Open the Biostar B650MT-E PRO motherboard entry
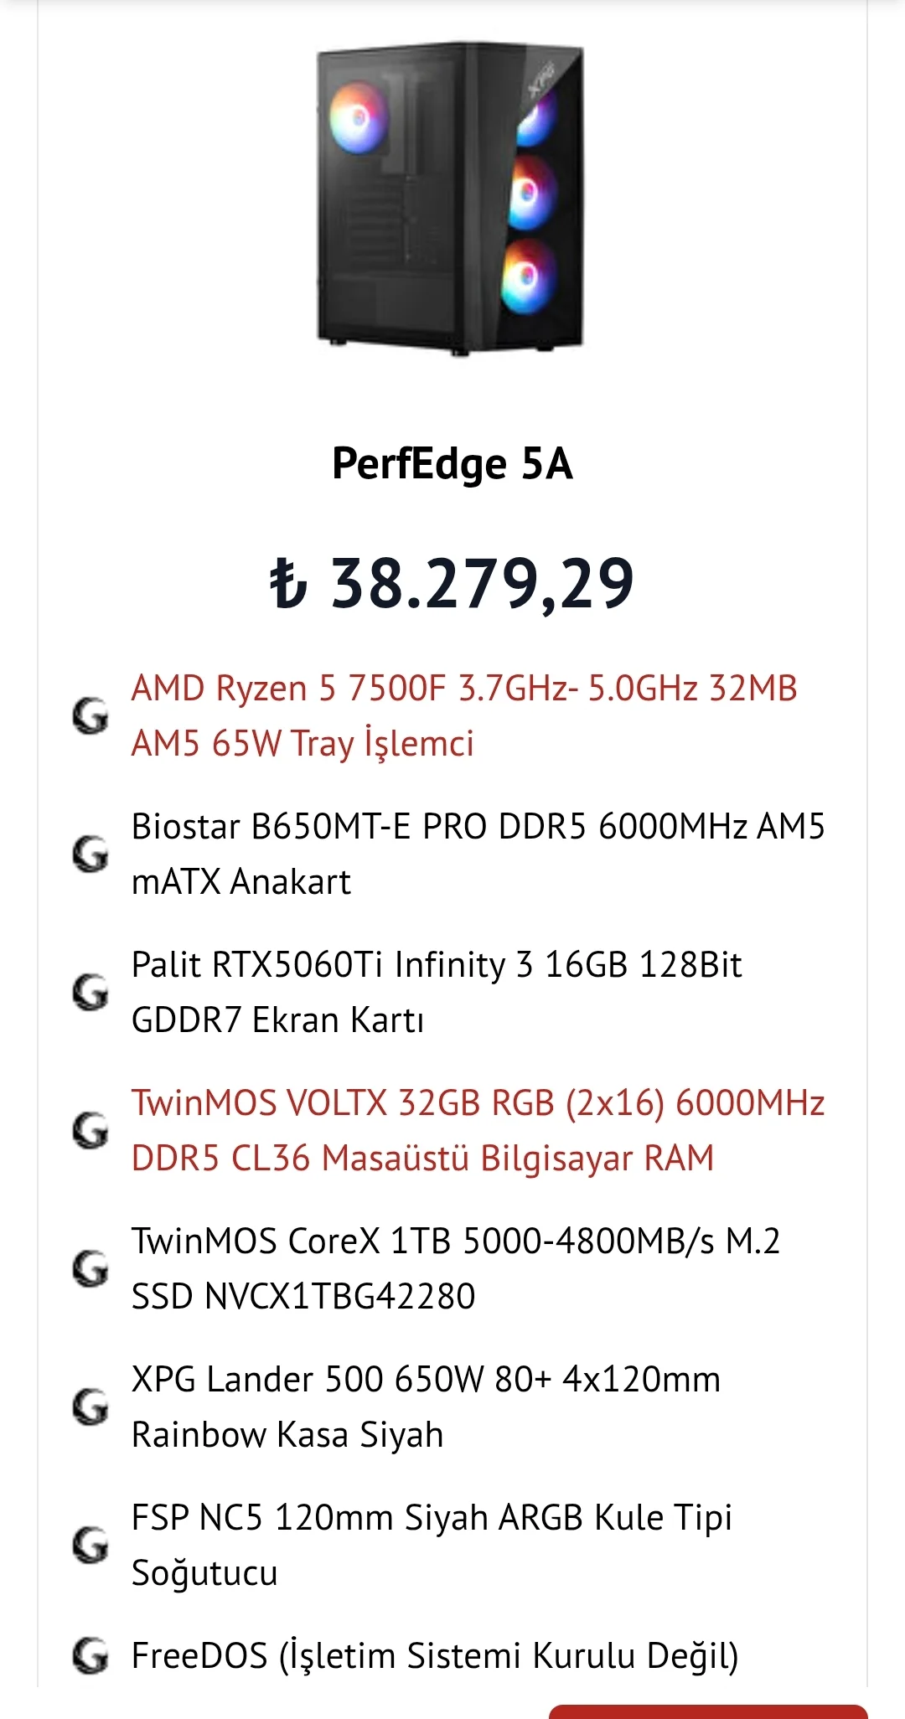 (x=478, y=854)
